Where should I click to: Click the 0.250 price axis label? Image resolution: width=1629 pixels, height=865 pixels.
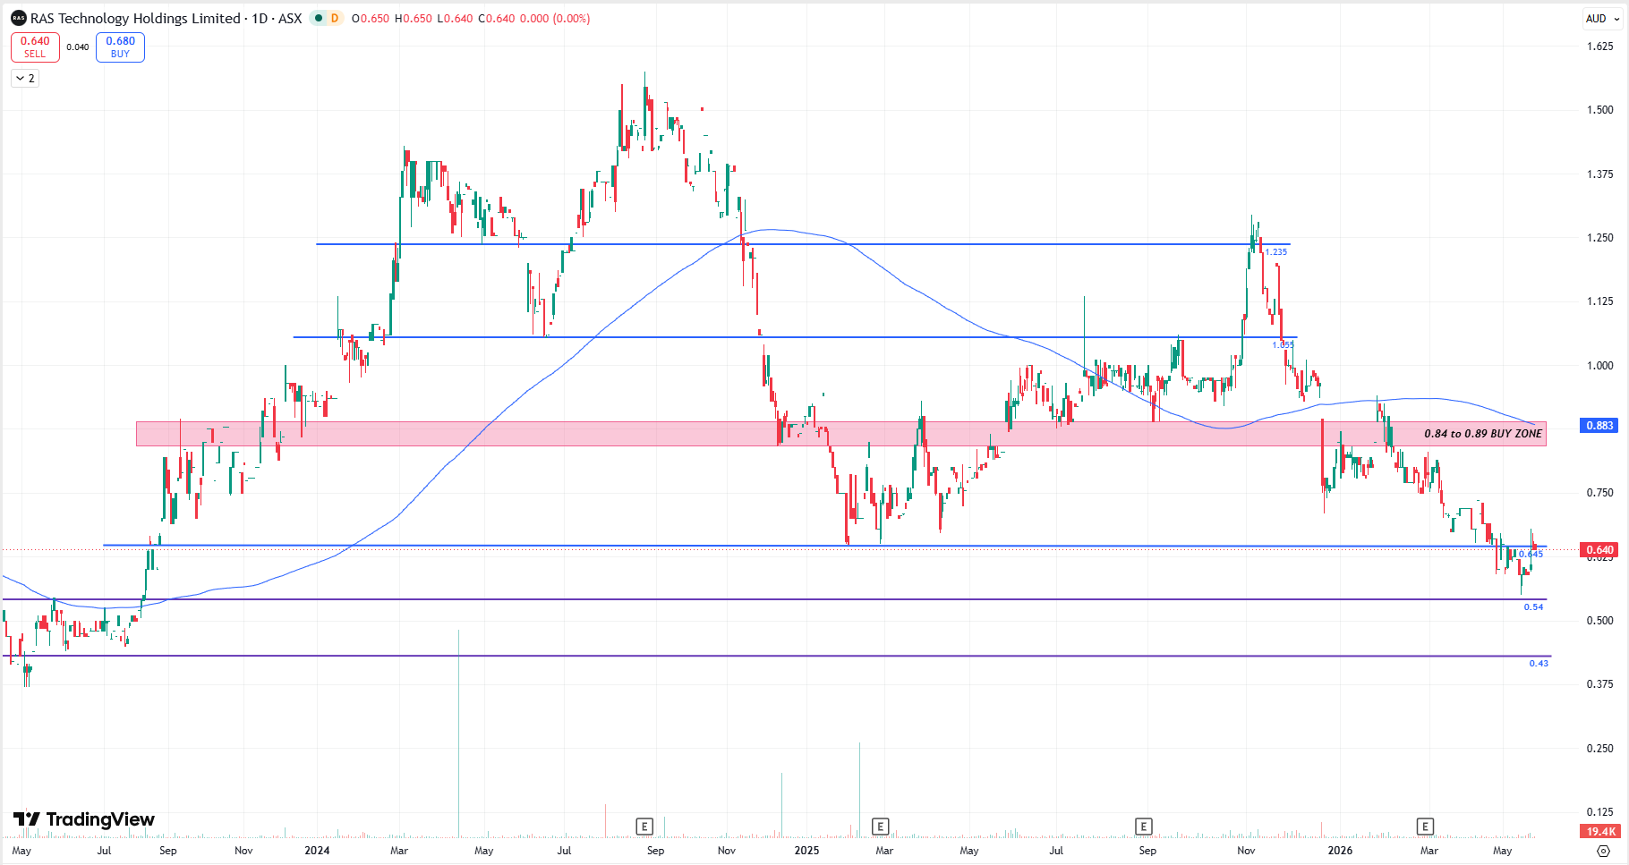pos(1599,749)
